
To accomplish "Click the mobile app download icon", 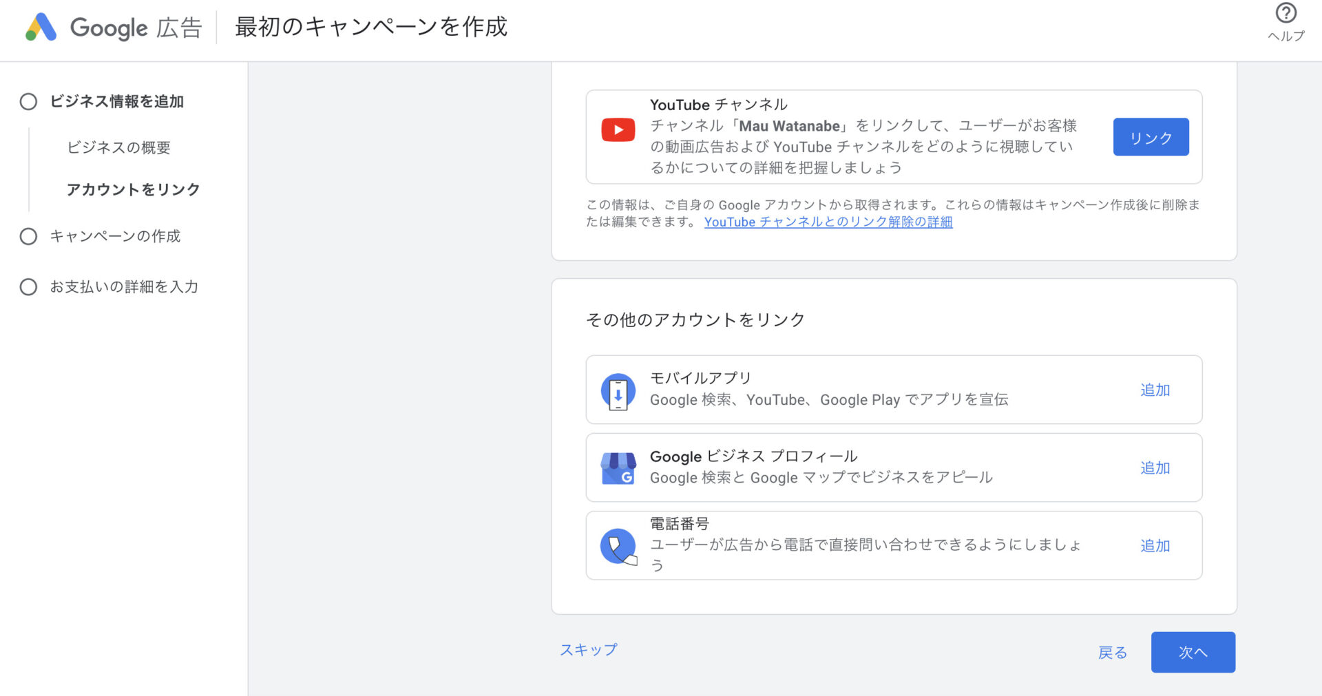I will point(618,392).
